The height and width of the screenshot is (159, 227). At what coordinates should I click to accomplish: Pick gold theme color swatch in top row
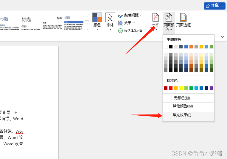pos(201,47)
